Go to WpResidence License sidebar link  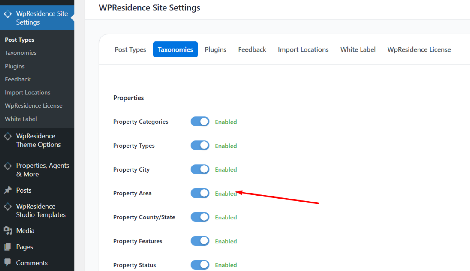(34, 105)
